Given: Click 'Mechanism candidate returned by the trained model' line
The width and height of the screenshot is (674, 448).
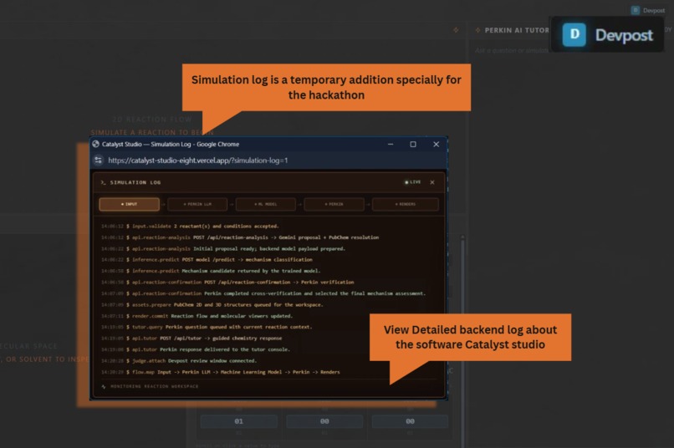Looking at the screenshot, I should [211, 271].
